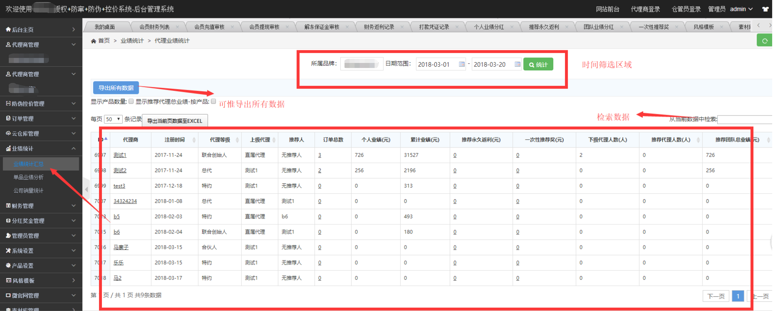Toggle 显示产品数量 checkbox
Viewport: 773px width, 311px height.
(x=131, y=101)
